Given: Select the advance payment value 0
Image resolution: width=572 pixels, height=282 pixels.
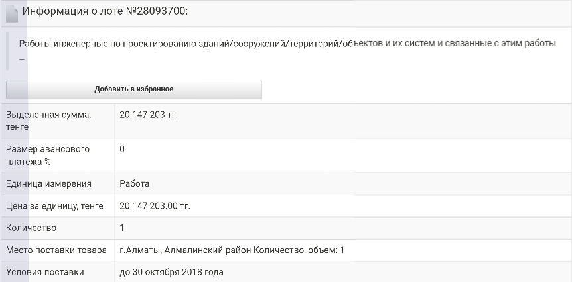Looking at the screenshot, I should click(122, 149).
